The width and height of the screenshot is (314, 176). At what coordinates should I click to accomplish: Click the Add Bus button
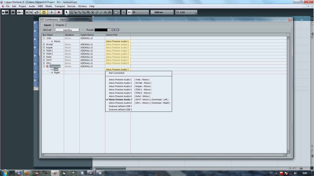[67, 30]
